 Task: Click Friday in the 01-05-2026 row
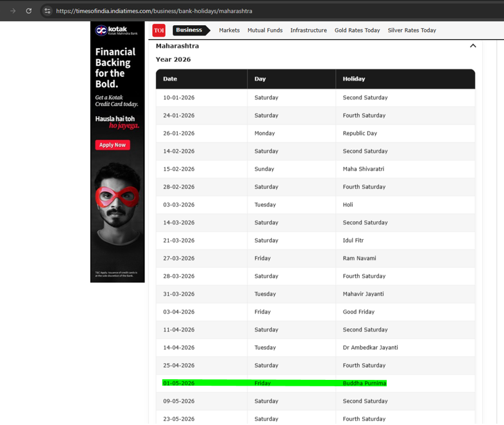[262, 383]
